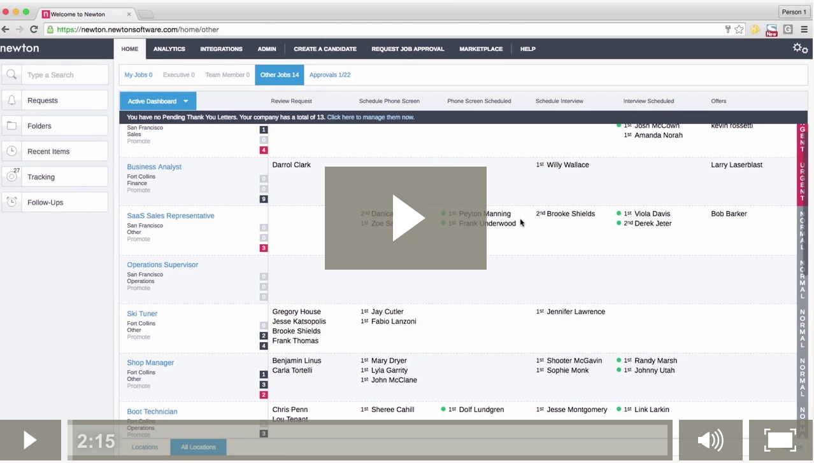Open the HELP menu
Screen dimensions: 814x463
coord(528,49)
